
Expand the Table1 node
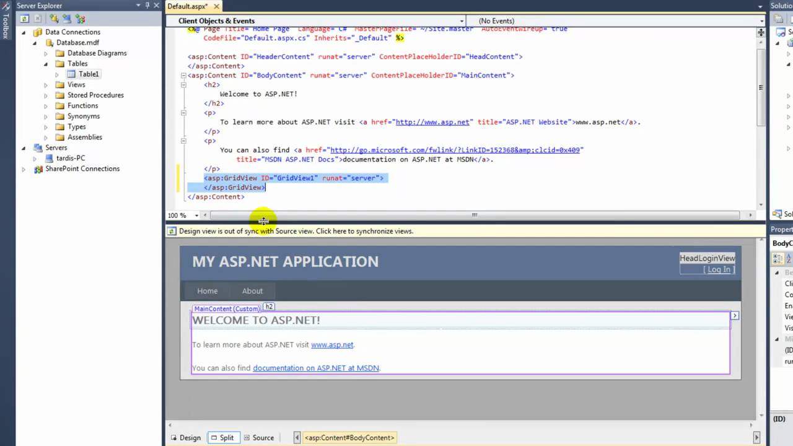pyautogui.click(x=57, y=74)
